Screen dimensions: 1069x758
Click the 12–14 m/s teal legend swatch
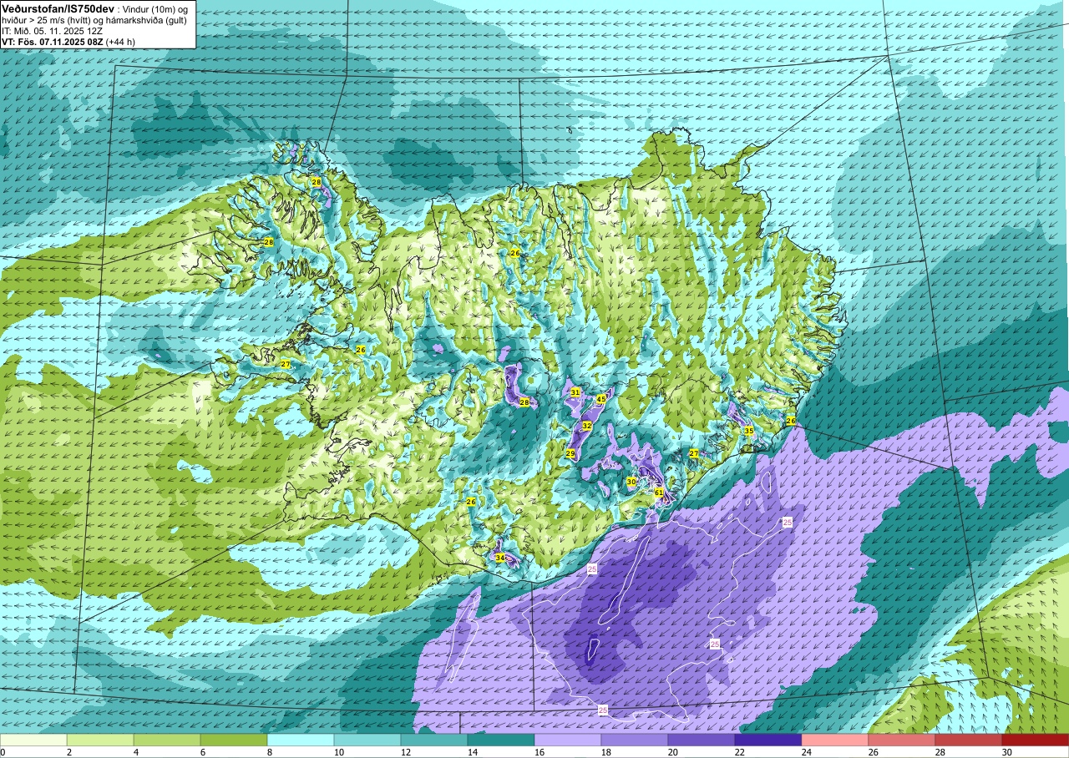click(x=434, y=740)
